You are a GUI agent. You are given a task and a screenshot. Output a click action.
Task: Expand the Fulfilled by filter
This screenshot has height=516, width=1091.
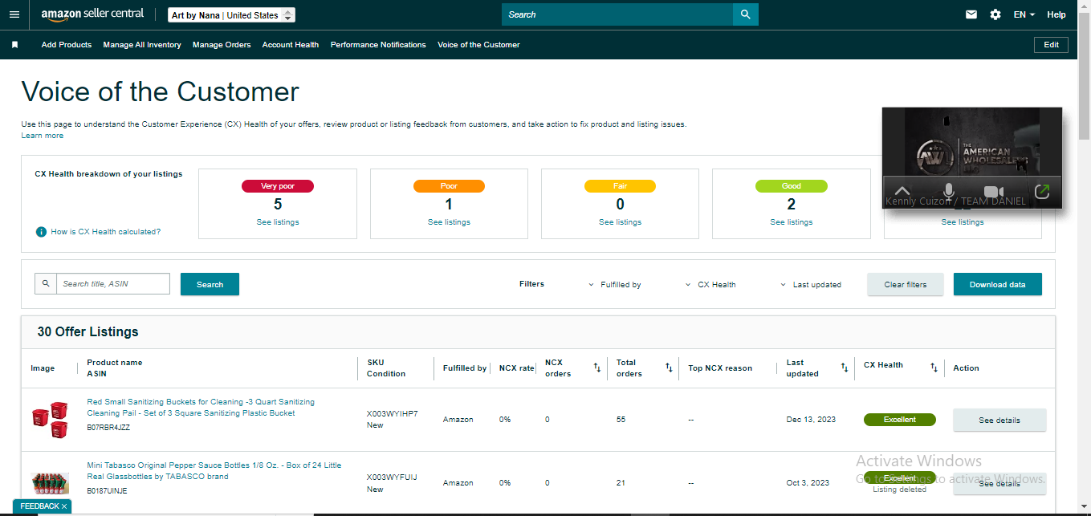coord(615,284)
